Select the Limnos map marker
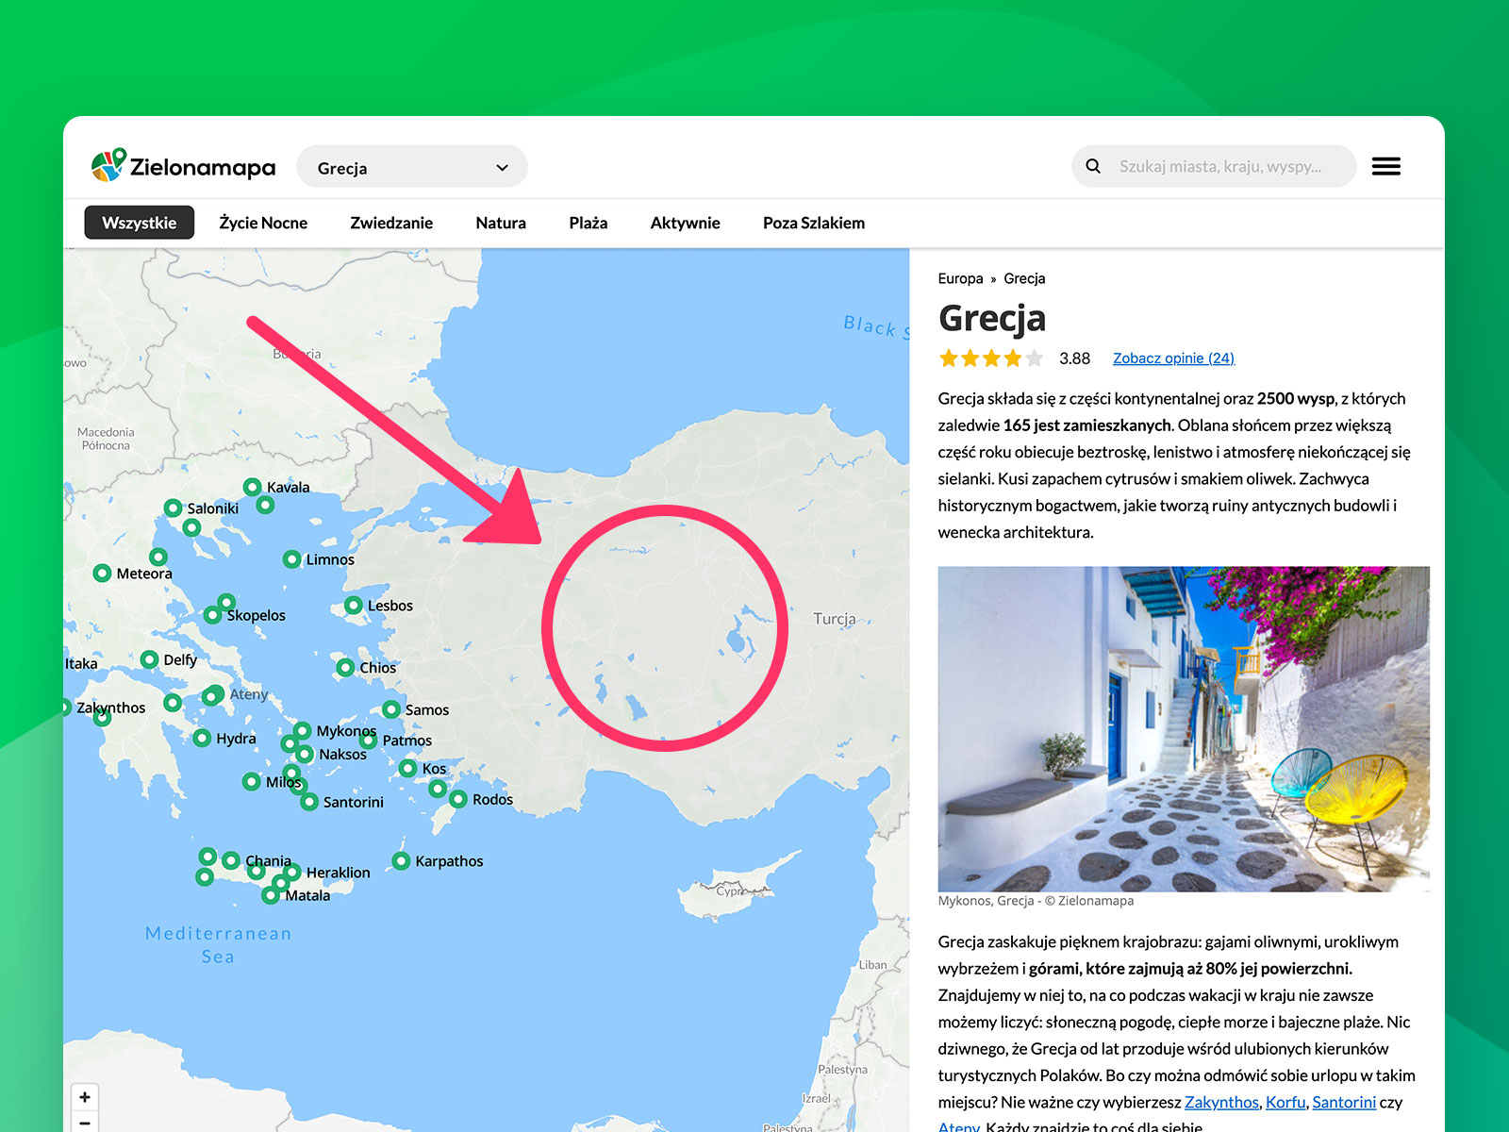This screenshot has height=1132, width=1509. 291,559
